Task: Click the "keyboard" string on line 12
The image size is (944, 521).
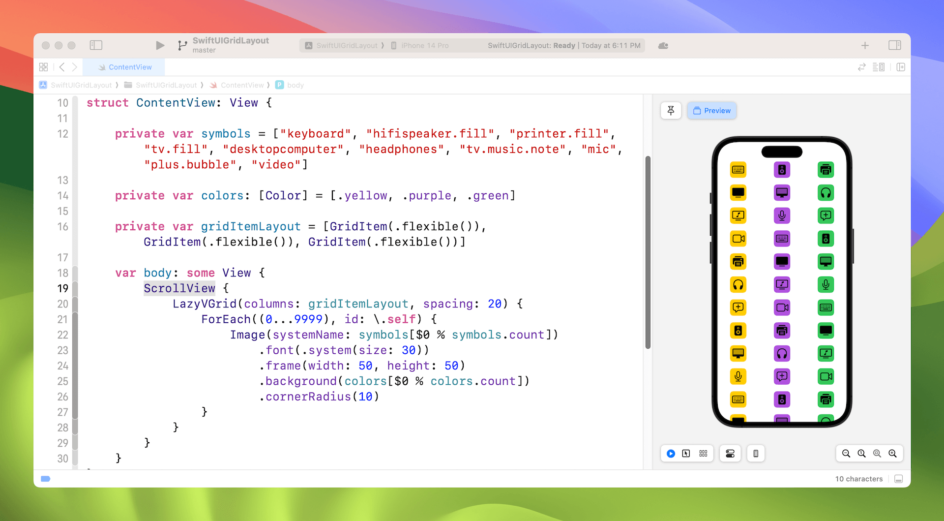Action: [316, 134]
